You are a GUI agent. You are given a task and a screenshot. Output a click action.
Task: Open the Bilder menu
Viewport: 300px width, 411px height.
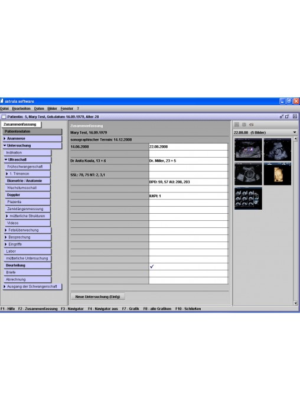(52, 108)
